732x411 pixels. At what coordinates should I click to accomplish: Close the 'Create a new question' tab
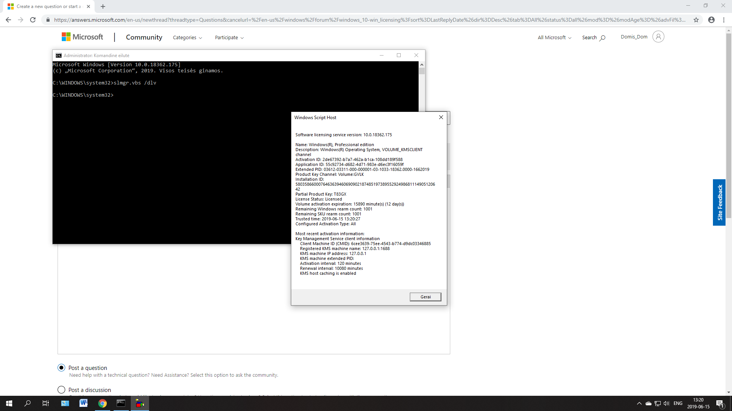tap(88, 6)
